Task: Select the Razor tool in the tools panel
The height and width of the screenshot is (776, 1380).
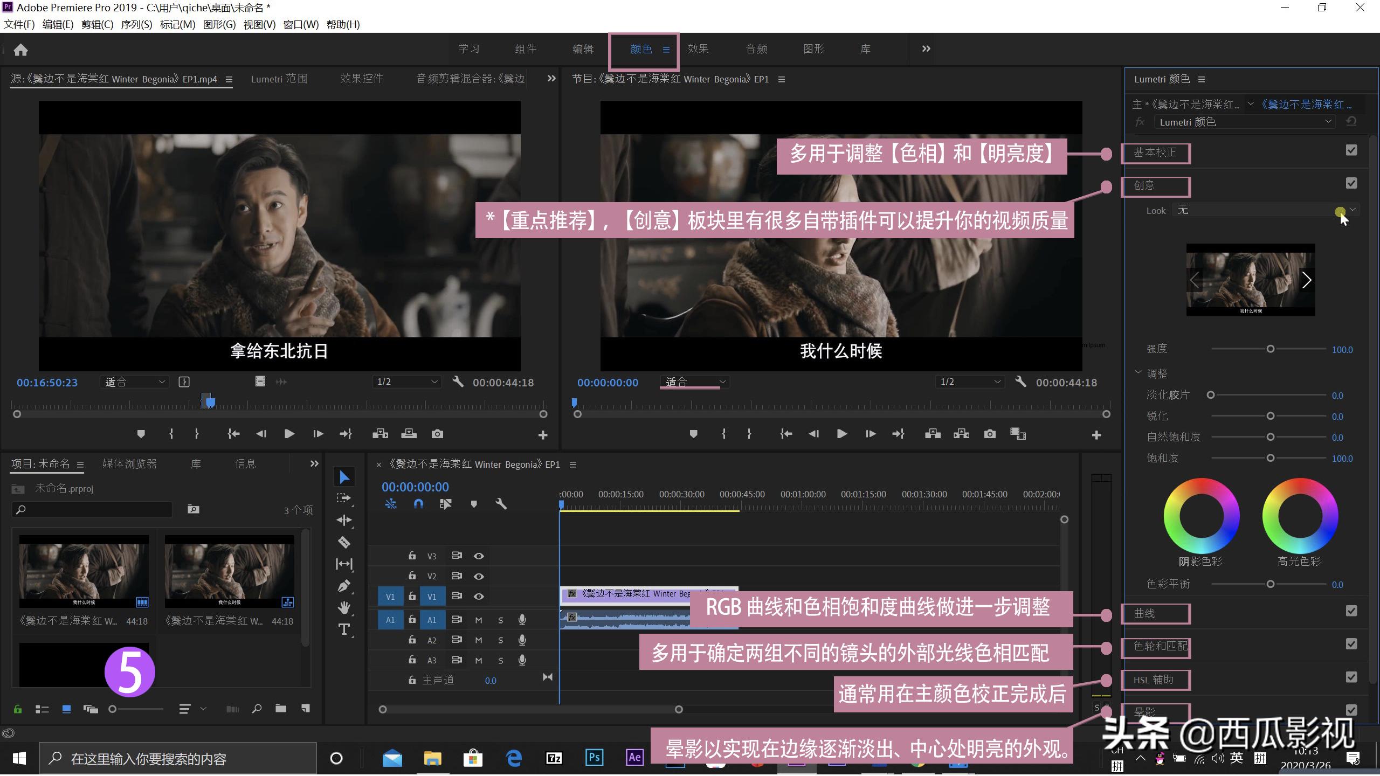Action: click(x=344, y=542)
